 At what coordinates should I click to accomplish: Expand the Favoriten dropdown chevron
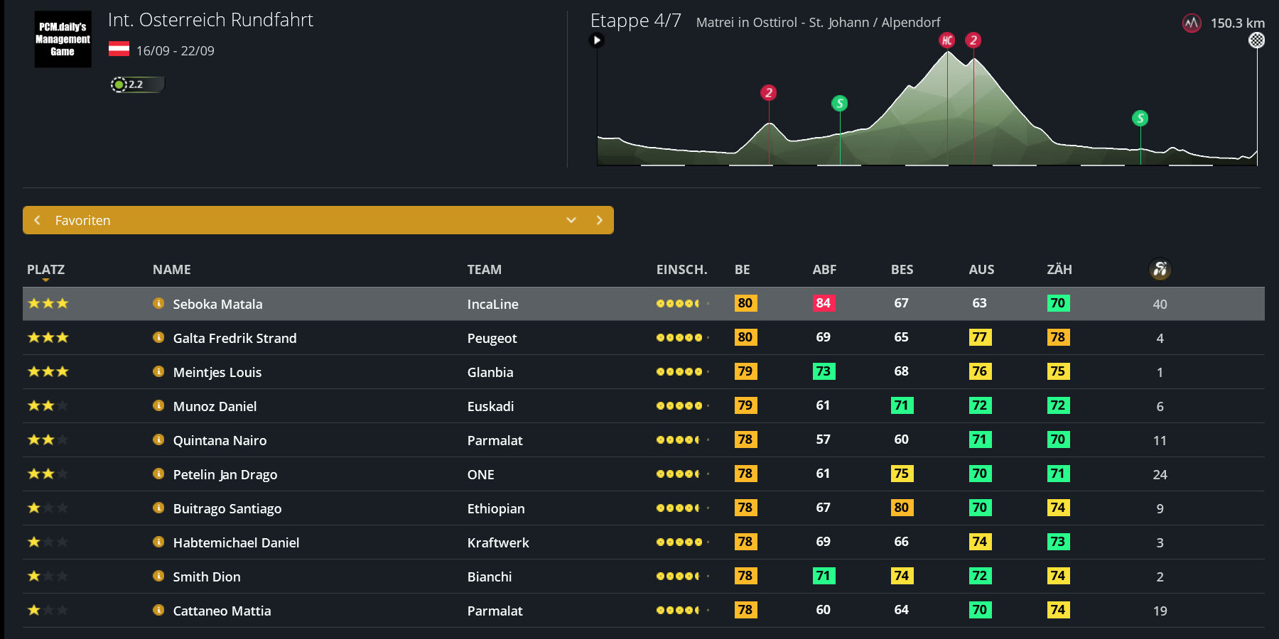pyautogui.click(x=571, y=220)
